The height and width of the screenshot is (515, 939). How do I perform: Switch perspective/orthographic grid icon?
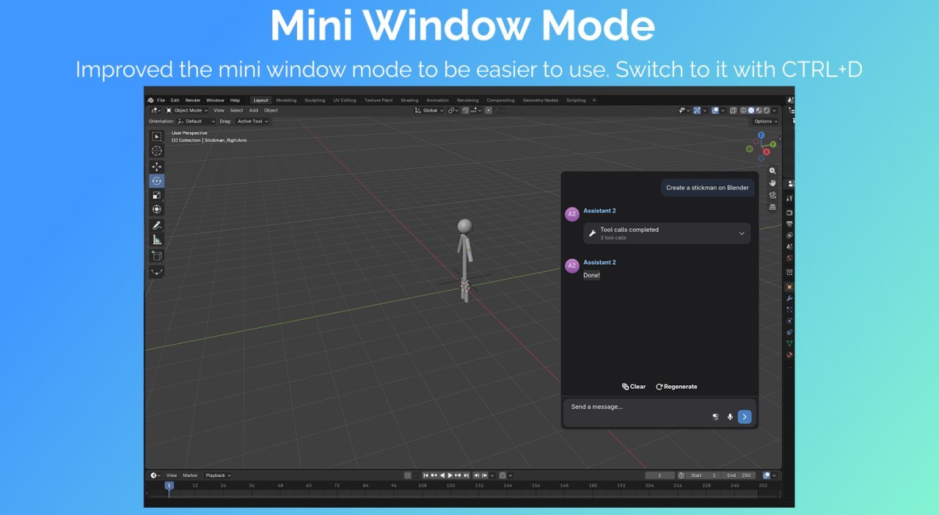(x=772, y=207)
